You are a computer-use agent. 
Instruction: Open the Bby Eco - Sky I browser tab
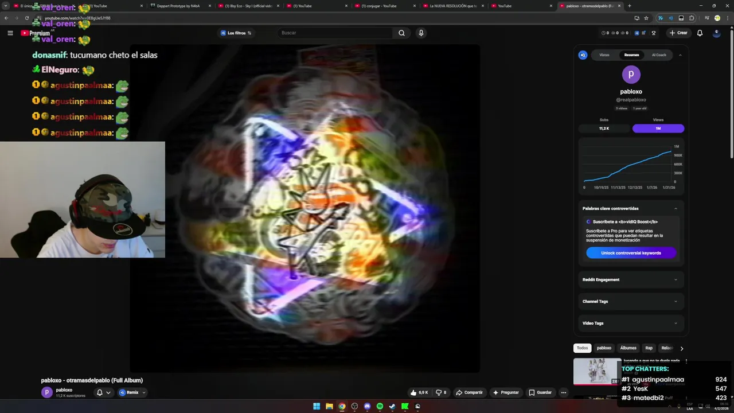pos(248,6)
